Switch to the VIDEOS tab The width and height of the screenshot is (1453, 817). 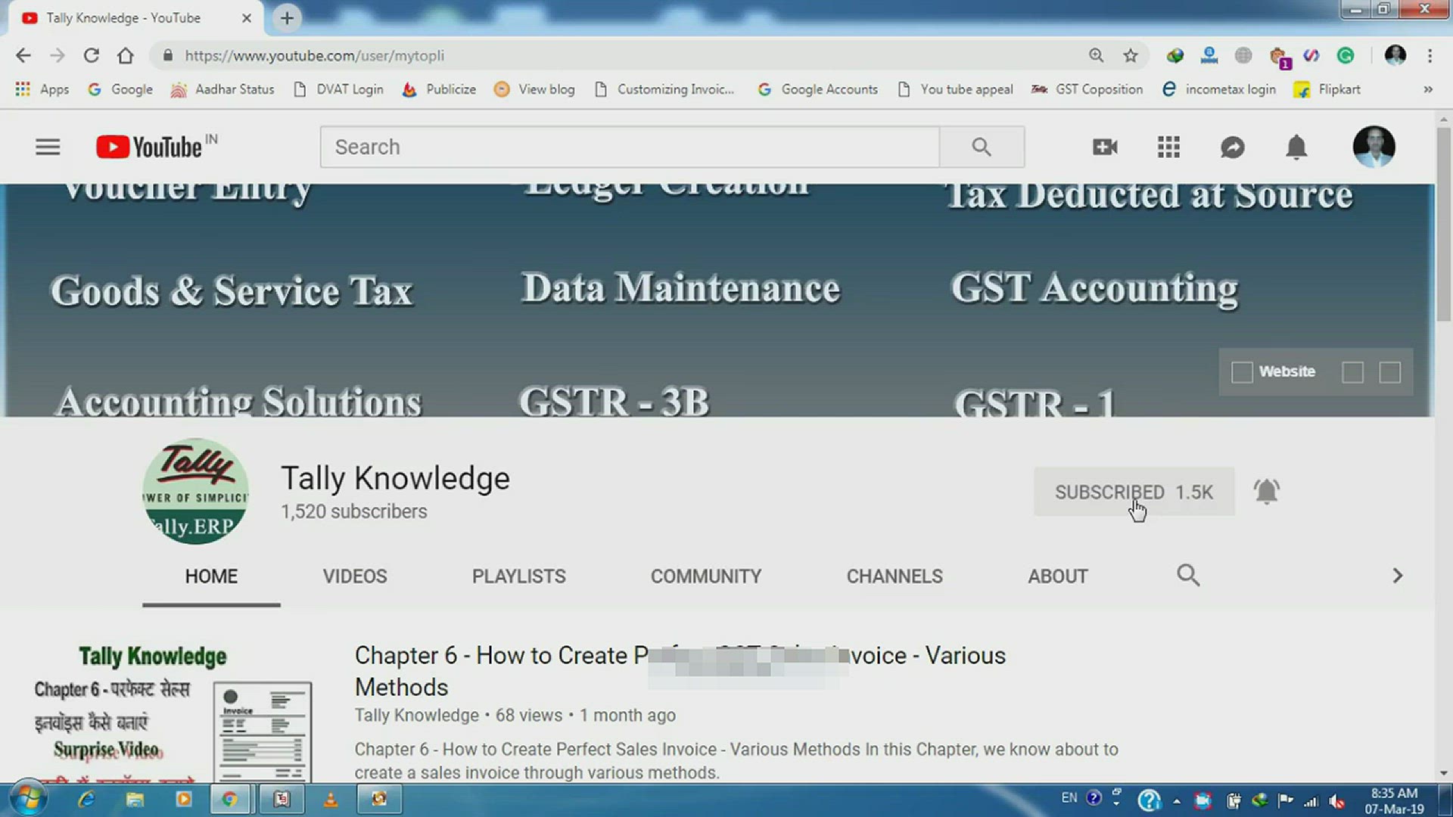click(x=355, y=576)
